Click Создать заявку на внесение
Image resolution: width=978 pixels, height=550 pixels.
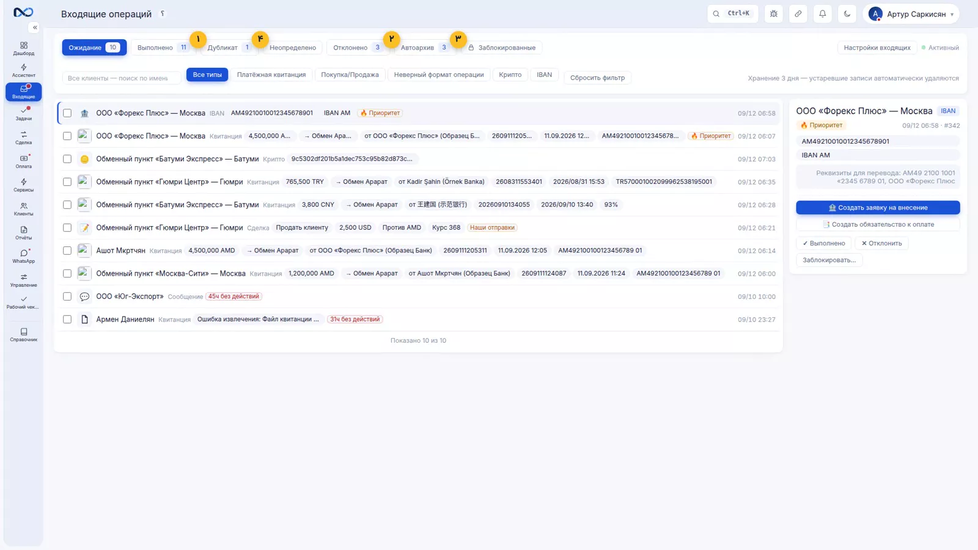pyautogui.click(x=878, y=208)
